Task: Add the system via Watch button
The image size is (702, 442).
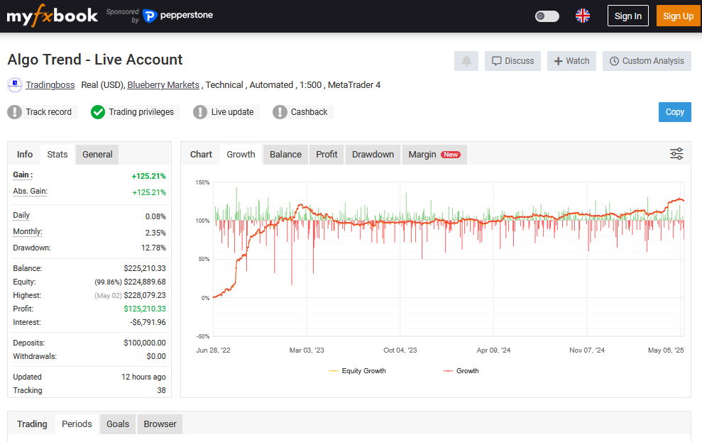Action: tap(571, 61)
